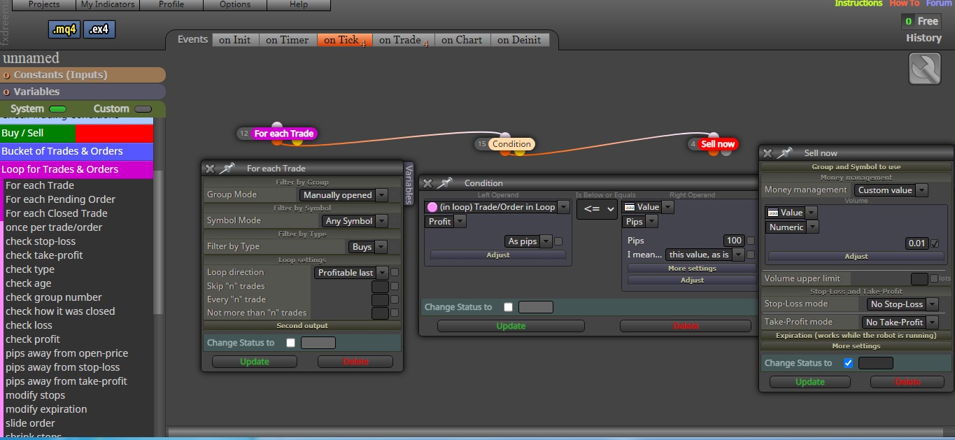Viewport: 955px width, 440px height.
Task: Click Delete in the Condition panel
Action: (x=686, y=326)
